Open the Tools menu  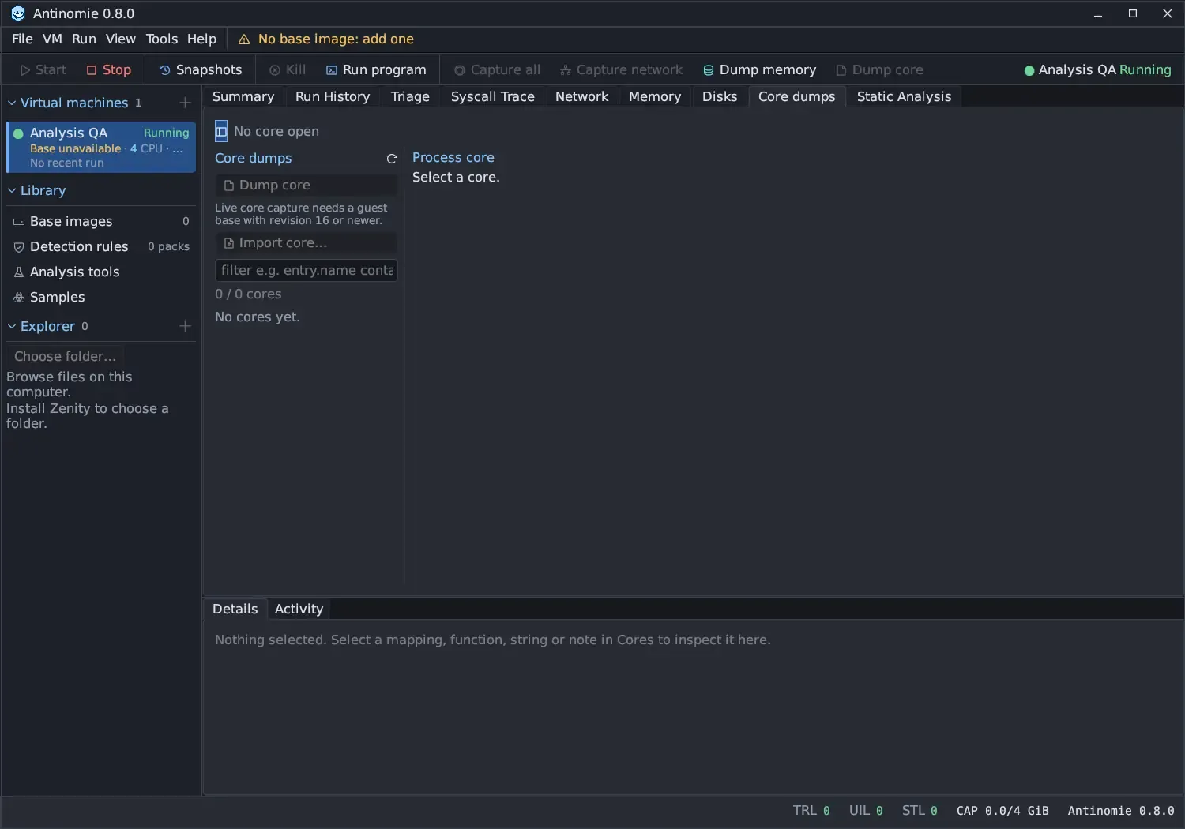coord(162,39)
